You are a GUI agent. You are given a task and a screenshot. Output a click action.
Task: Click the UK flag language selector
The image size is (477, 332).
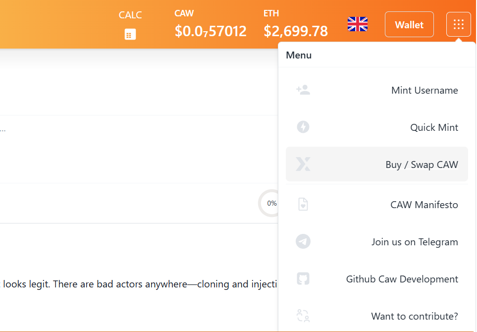(358, 24)
